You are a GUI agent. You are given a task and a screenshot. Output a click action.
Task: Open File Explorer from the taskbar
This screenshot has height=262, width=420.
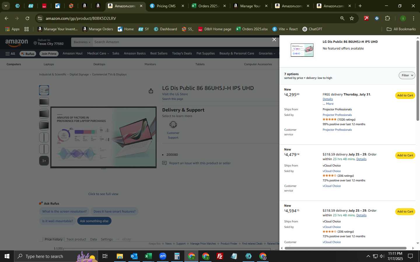[x=120, y=256]
